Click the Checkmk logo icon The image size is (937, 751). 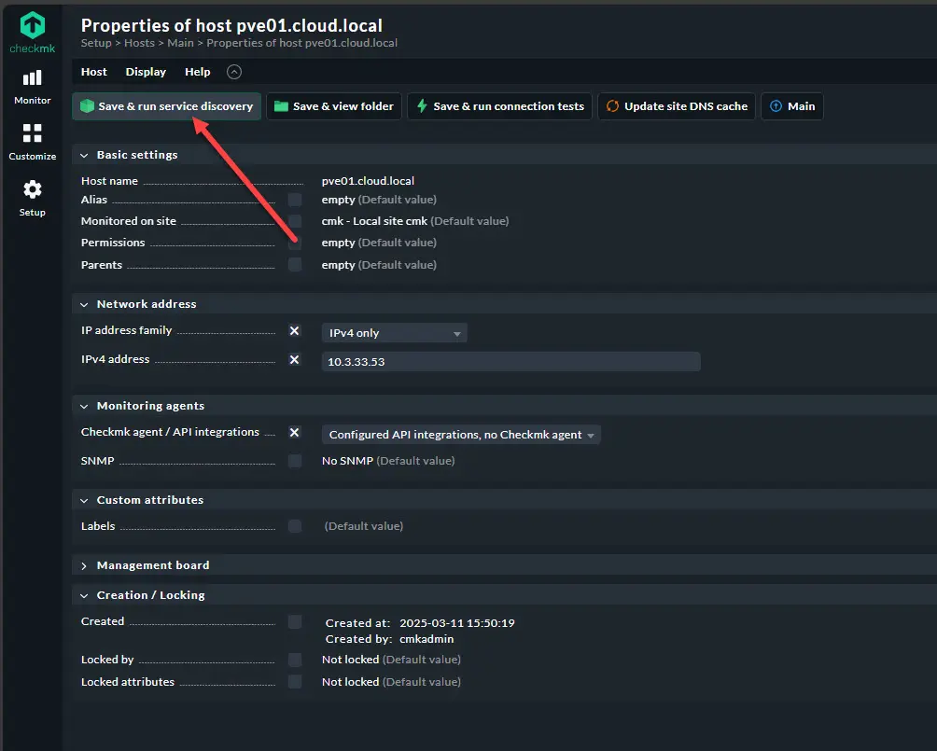(x=32, y=25)
